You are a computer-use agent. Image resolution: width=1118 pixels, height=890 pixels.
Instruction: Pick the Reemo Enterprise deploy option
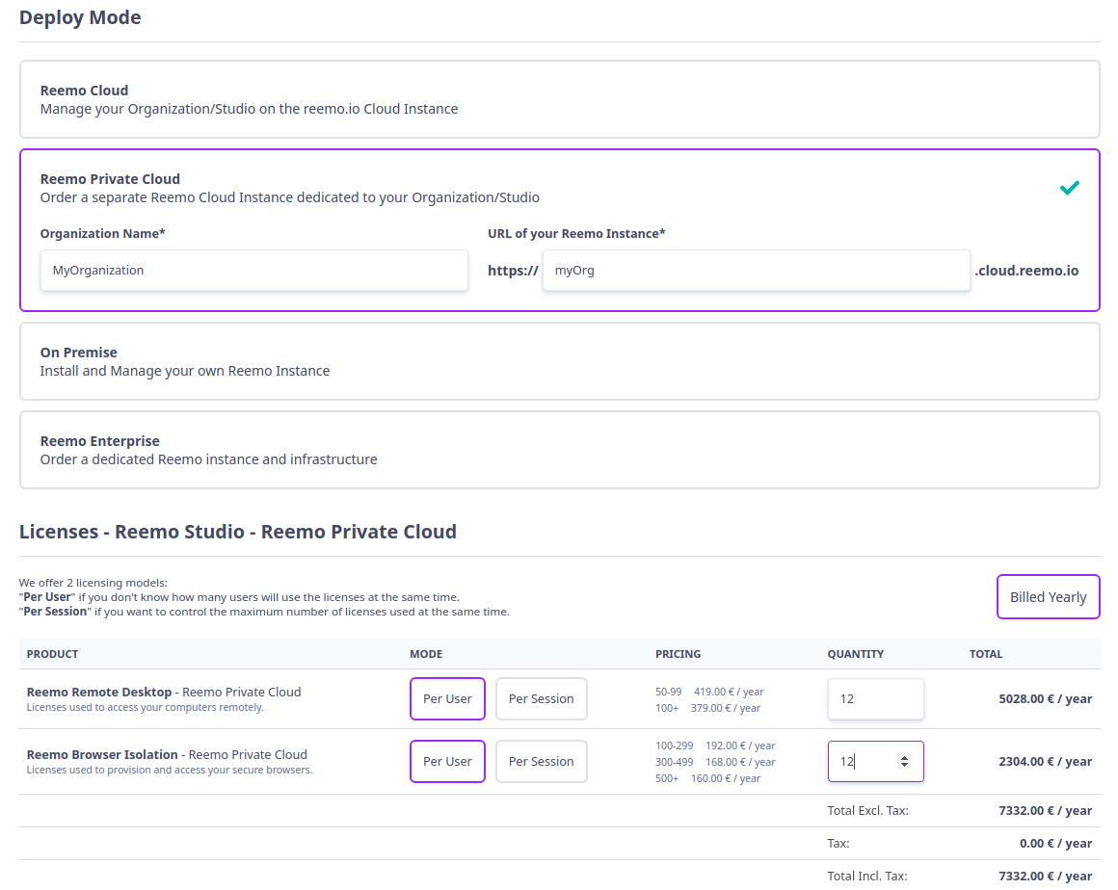coord(560,450)
